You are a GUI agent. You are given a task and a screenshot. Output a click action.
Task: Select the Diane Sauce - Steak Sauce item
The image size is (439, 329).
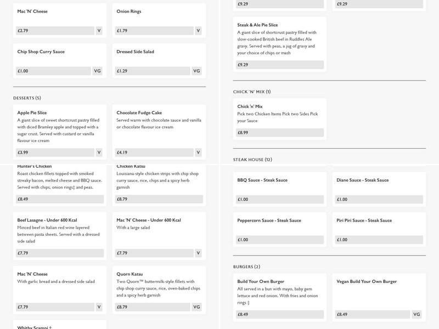(x=362, y=180)
